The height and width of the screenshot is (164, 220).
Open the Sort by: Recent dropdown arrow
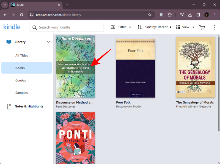pos(170,27)
